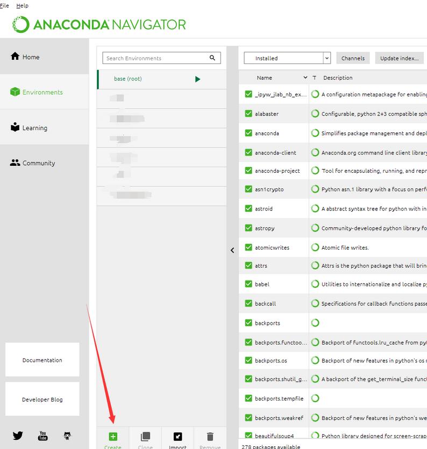Select the backports.tempfile package name

pyautogui.click(x=279, y=398)
